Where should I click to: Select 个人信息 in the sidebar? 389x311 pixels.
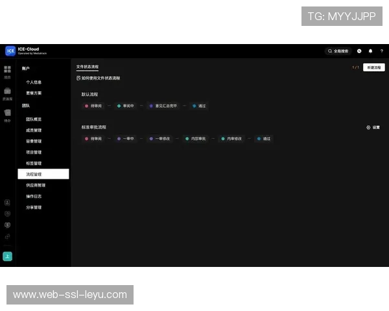(x=34, y=82)
